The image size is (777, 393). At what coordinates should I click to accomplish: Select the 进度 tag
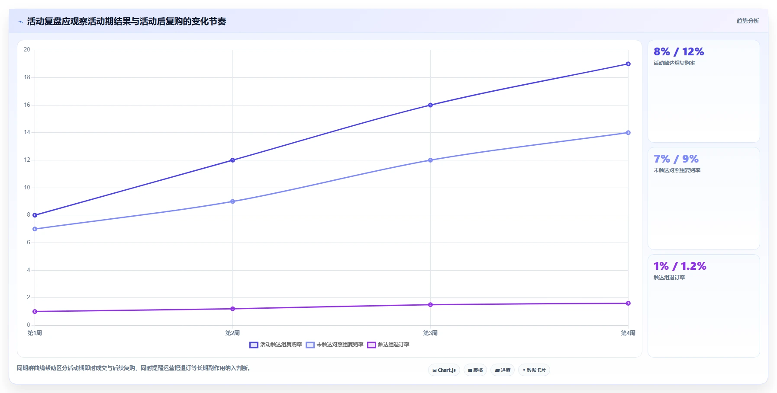pyautogui.click(x=503, y=370)
